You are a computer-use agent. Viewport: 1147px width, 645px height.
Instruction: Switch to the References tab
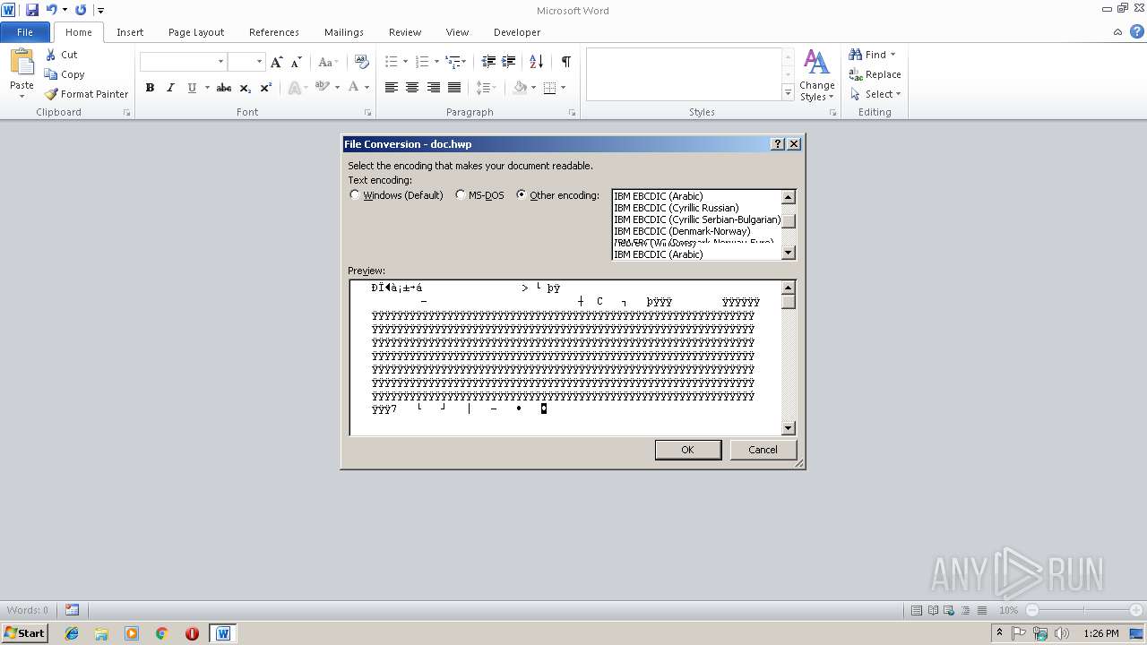pyautogui.click(x=274, y=32)
